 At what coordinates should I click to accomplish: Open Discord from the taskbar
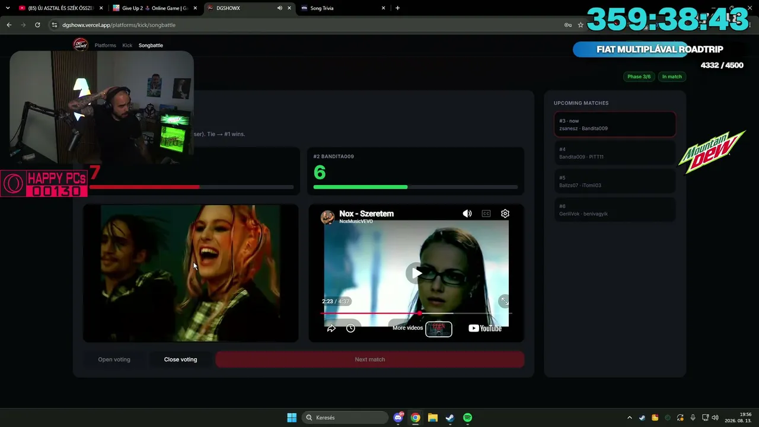tap(398, 418)
